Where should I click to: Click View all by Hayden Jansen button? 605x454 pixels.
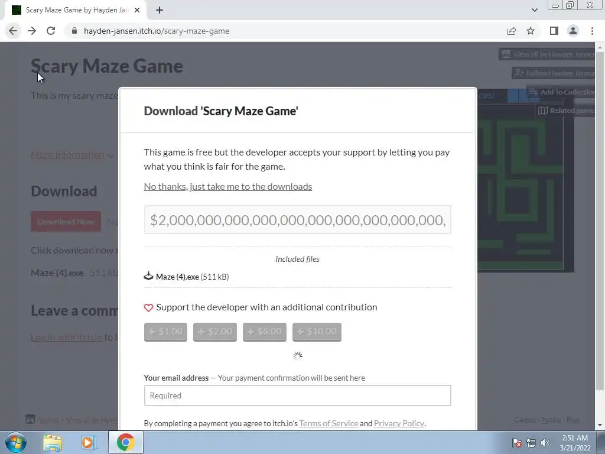click(548, 54)
